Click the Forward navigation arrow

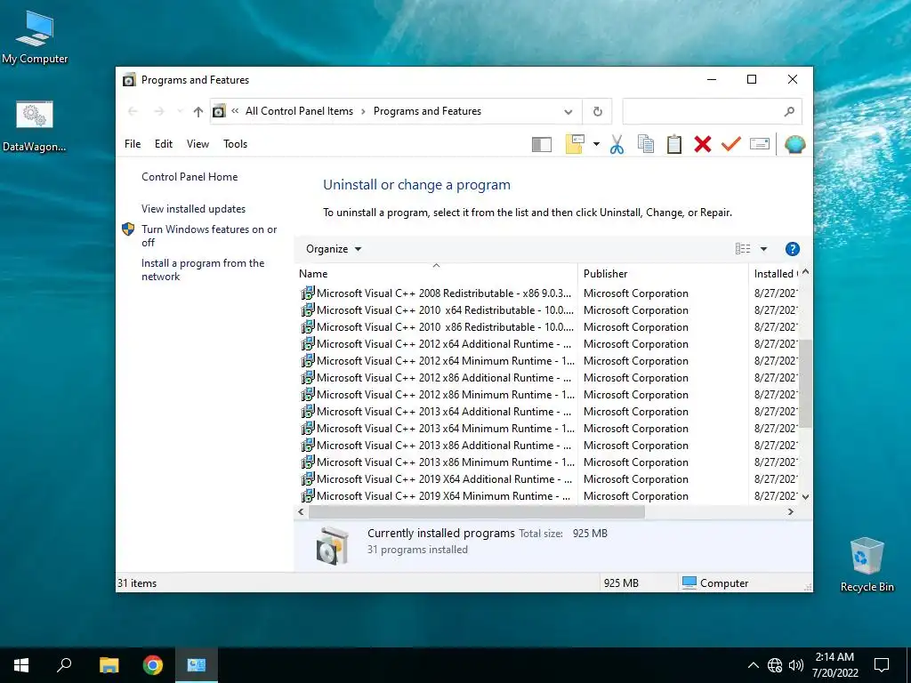tap(158, 111)
